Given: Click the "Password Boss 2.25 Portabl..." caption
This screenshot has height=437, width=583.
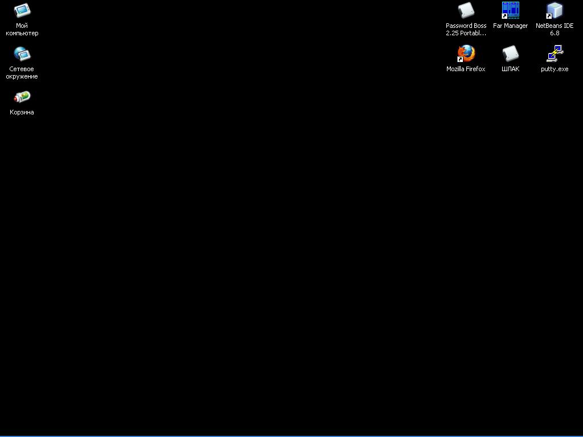Looking at the screenshot, I should click(466, 30).
